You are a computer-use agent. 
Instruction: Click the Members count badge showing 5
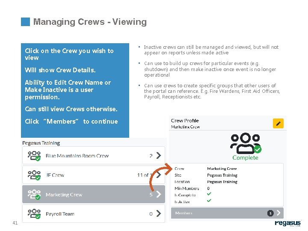(x=270, y=213)
